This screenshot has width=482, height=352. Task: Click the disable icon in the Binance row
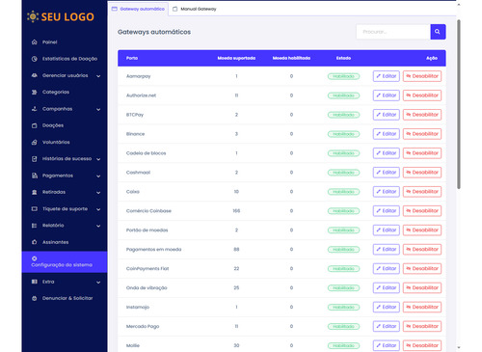click(409, 134)
